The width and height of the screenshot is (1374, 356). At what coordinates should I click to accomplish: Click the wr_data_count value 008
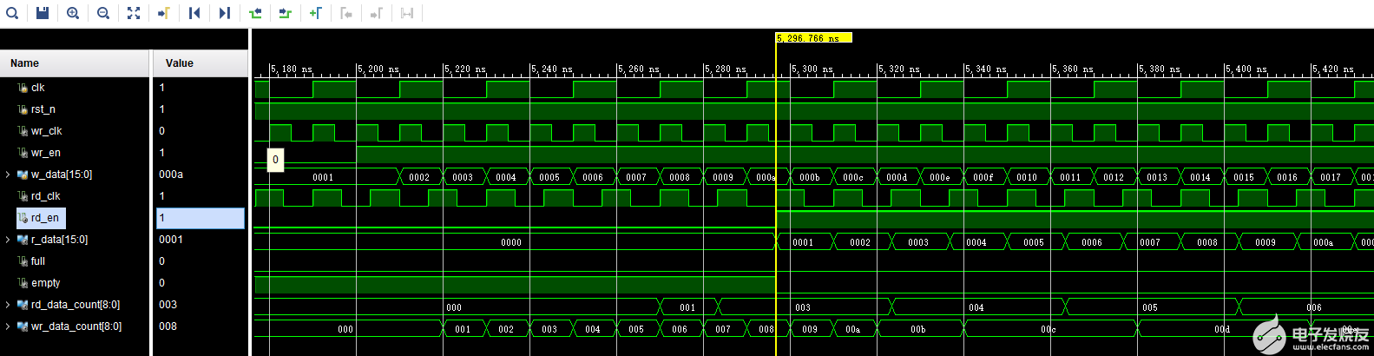[x=168, y=326]
